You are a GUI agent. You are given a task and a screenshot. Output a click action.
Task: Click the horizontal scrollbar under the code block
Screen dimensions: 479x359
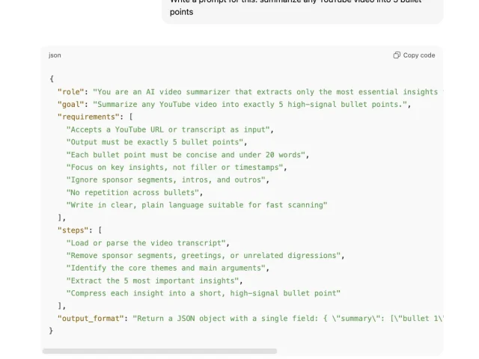point(159,351)
